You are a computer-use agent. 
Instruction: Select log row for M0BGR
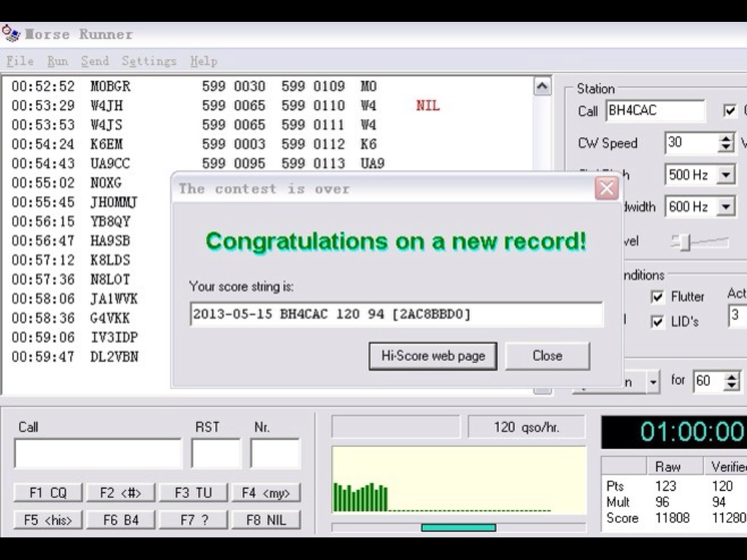pyautogui.click(x=267, y=86)
